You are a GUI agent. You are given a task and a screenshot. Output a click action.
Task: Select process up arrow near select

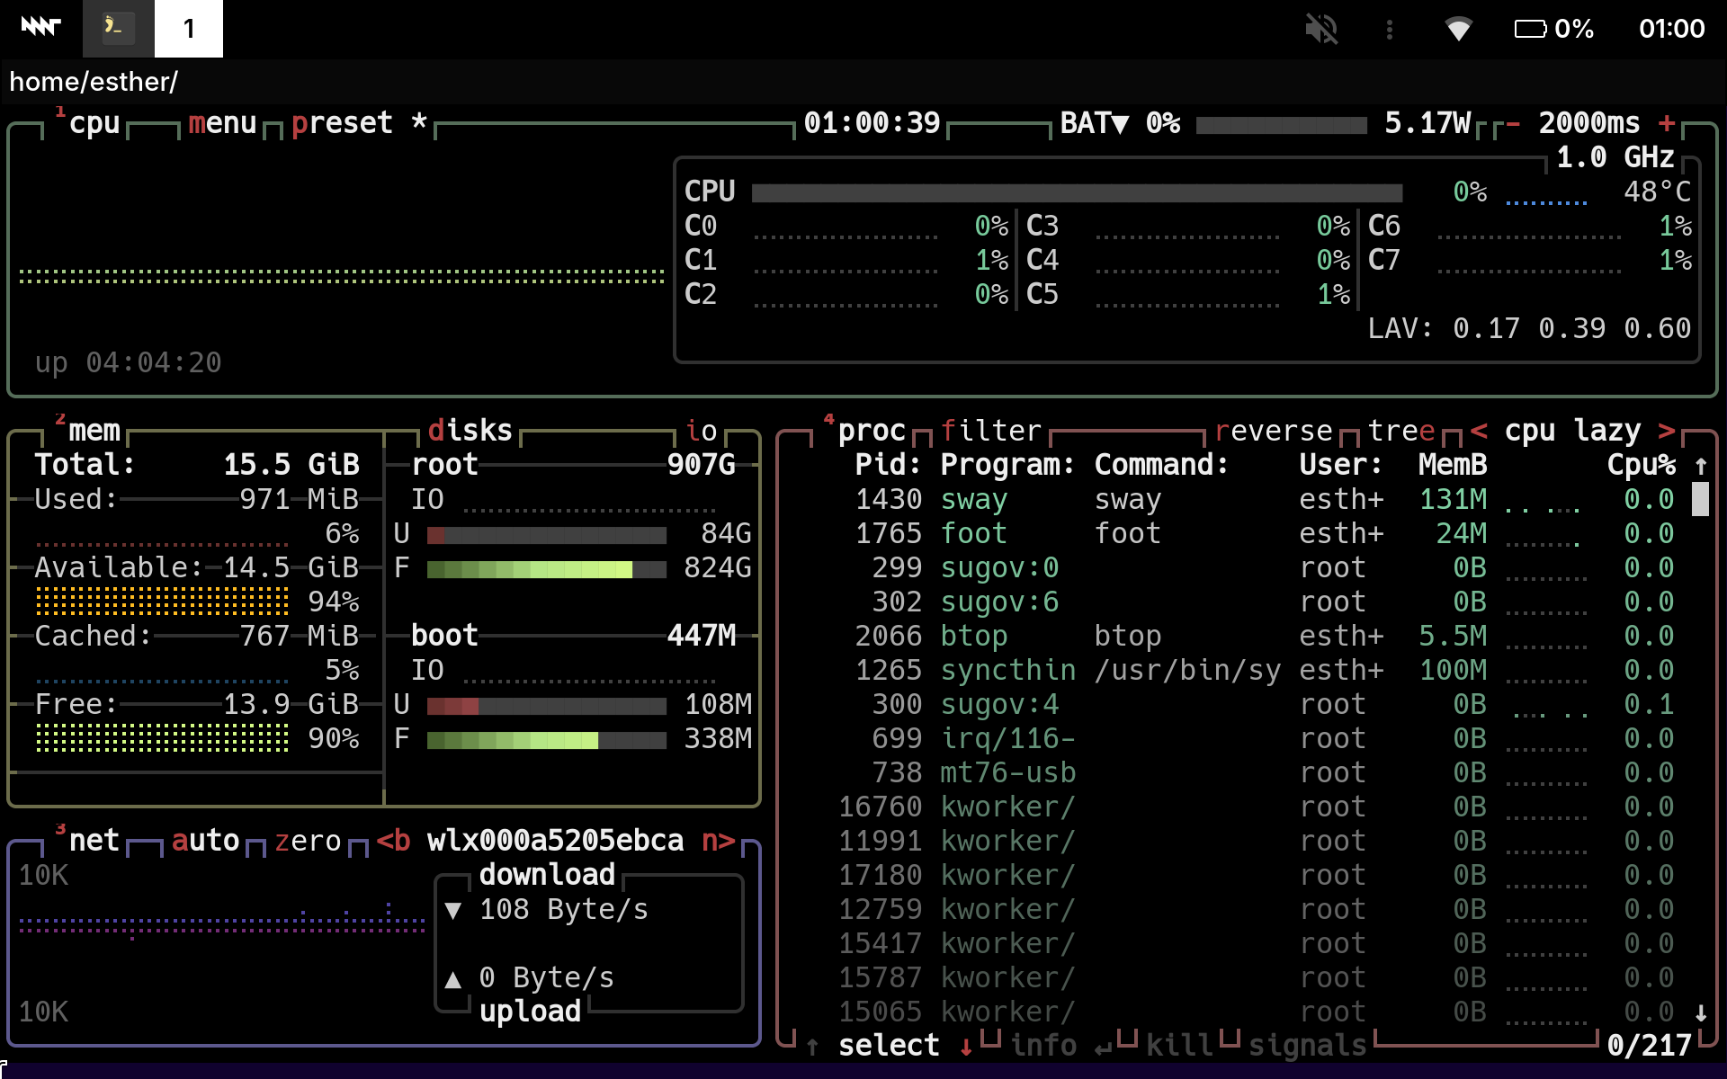(812, 1046)
